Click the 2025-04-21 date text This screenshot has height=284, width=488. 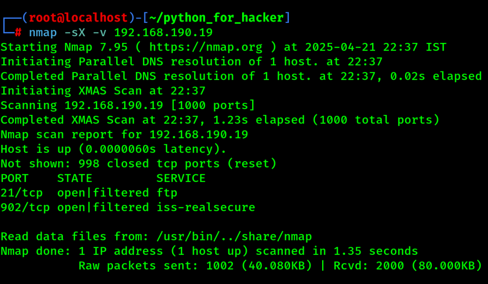340,47
